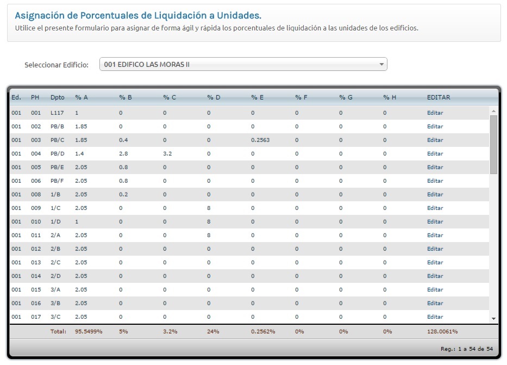Screen dimensions: 507x365
Task: Click Editar for unit 1/D
Action: pos(435,221)
